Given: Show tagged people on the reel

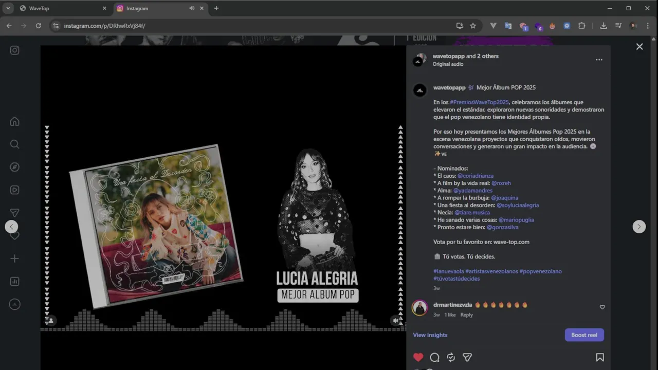Looking at the screenshot, I should [x=51, y=320].
